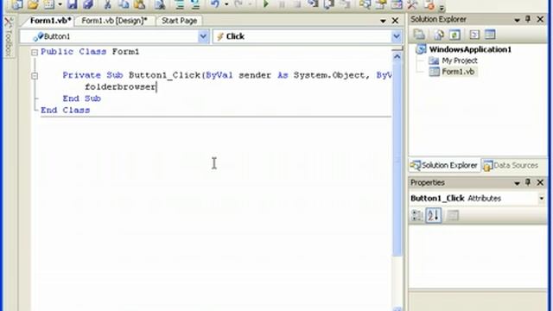Switch to the Form1.vb code tab

(50, 21)
